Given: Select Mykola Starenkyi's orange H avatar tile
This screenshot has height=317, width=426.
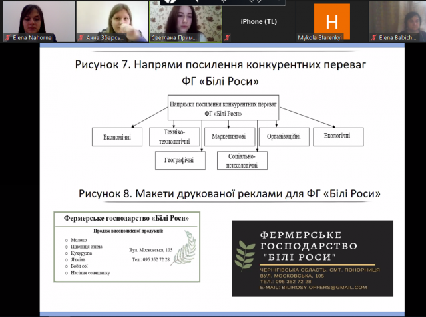Looking at the screenshot, I should pyautogui.click(x=332, y=21).
